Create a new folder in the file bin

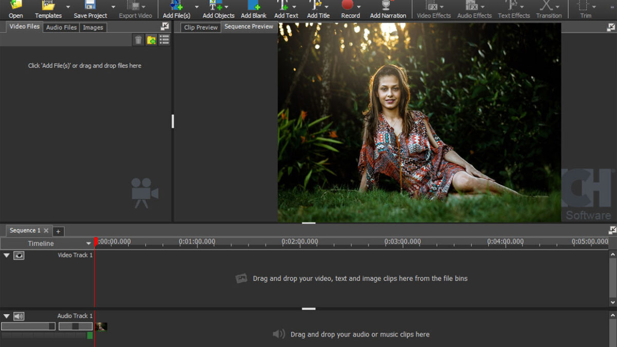coord(151,40)
